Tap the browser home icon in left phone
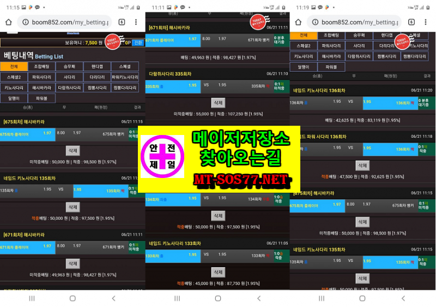436x307 pixels. tap(9, 22)
